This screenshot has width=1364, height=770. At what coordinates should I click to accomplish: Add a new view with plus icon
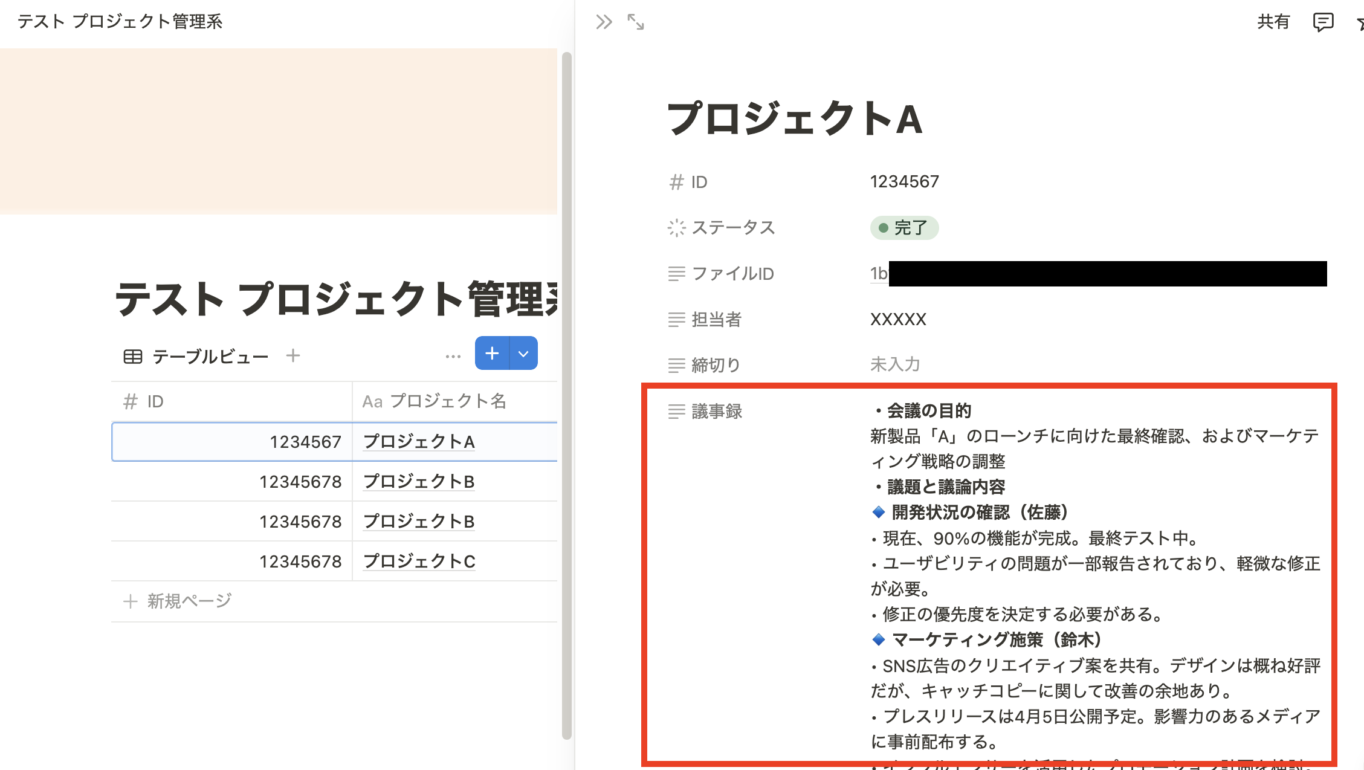[x=293, y=355]
